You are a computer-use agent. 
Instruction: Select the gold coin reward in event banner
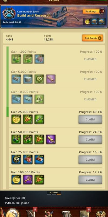pos(87,22)
